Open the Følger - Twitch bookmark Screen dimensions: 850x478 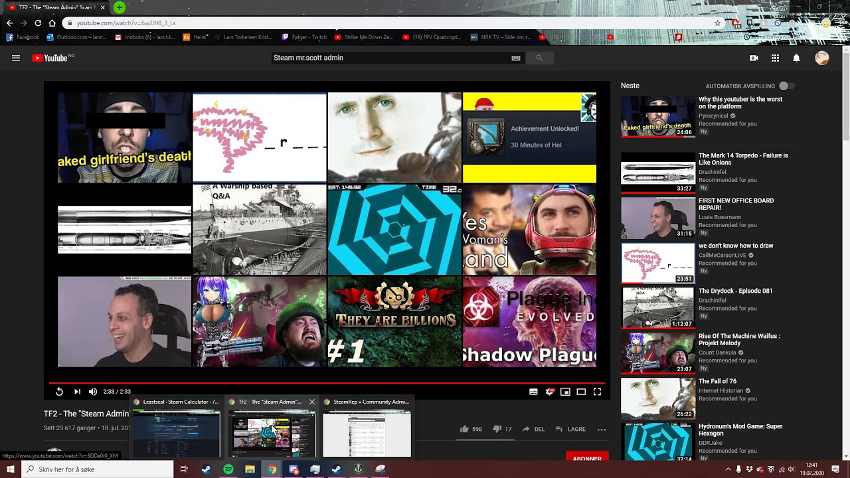[303, 37]
